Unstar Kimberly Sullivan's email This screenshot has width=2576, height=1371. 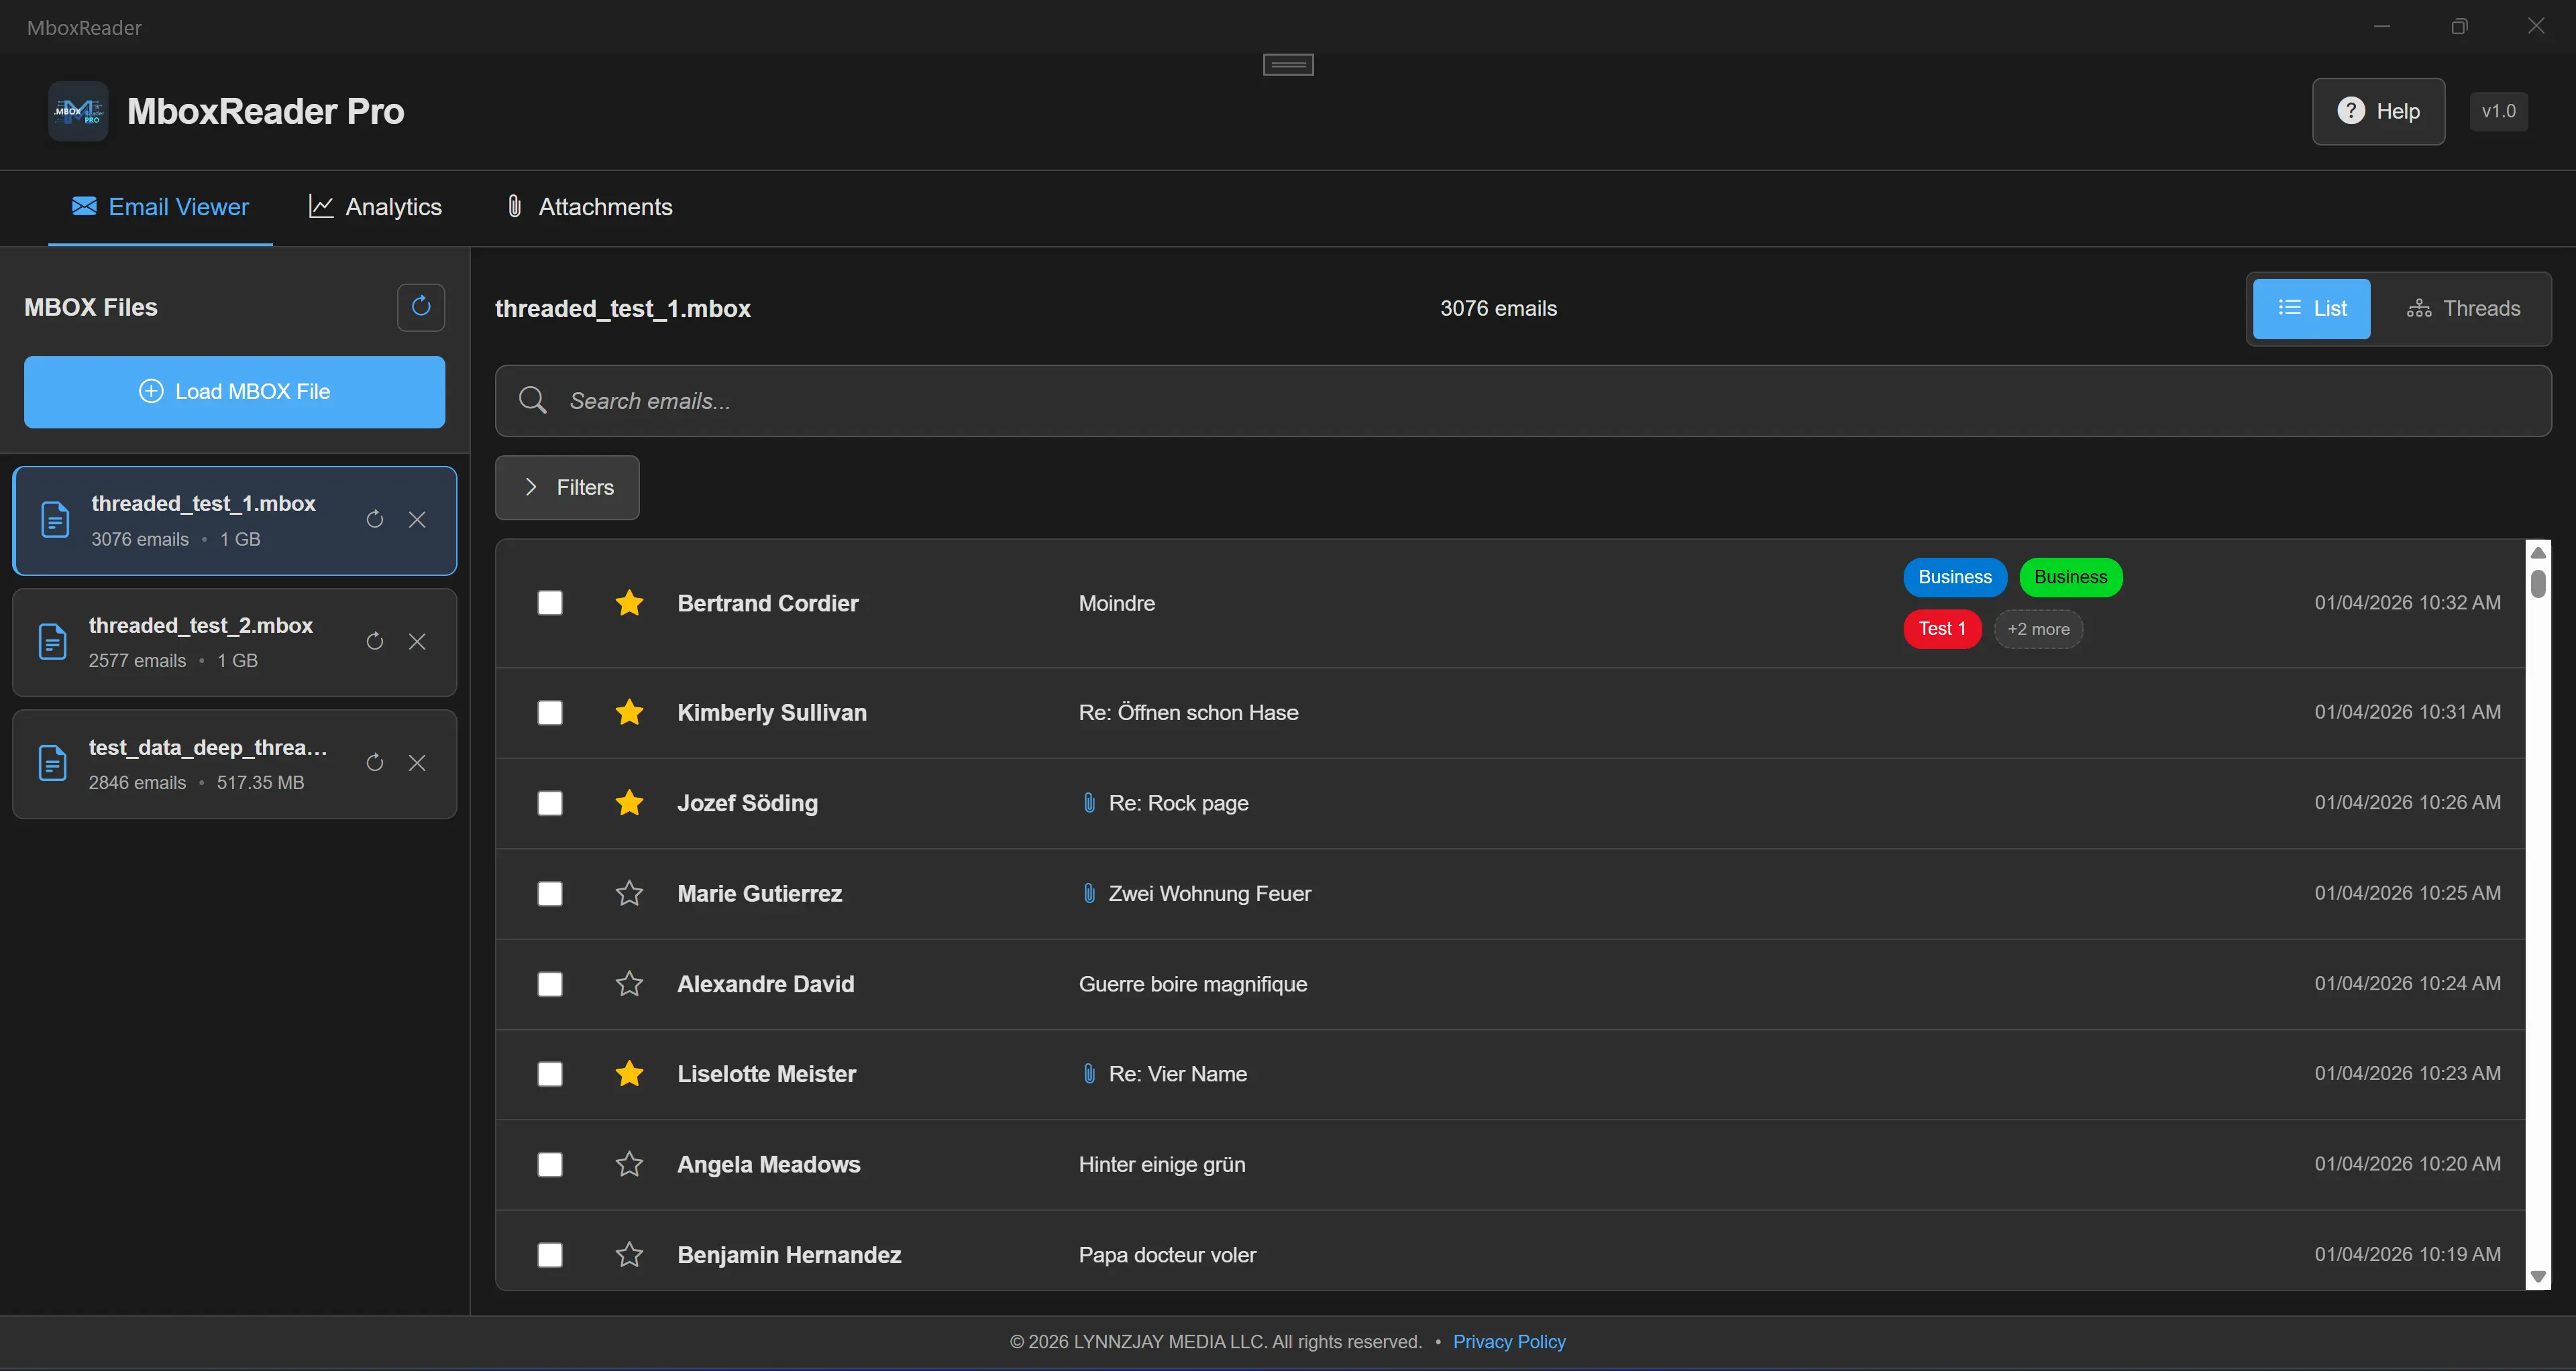click(x=629, y=713)
